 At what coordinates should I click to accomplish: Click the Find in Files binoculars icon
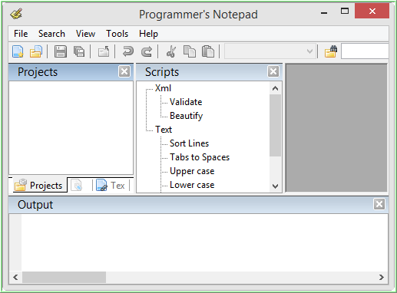(x=331, y=51)
